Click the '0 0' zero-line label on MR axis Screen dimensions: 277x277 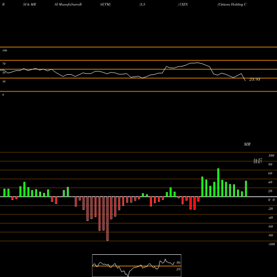tap(271, 200)
